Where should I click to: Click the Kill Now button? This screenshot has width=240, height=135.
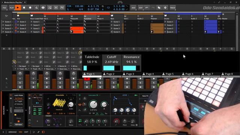pos(18,124)
